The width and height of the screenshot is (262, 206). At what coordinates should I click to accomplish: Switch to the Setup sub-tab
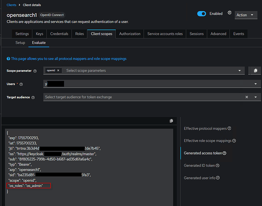coord(20,43)
